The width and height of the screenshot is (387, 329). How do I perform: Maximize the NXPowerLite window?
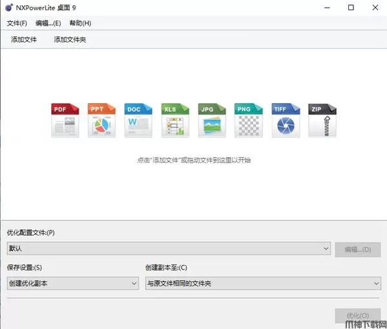[x=351, y=8]
